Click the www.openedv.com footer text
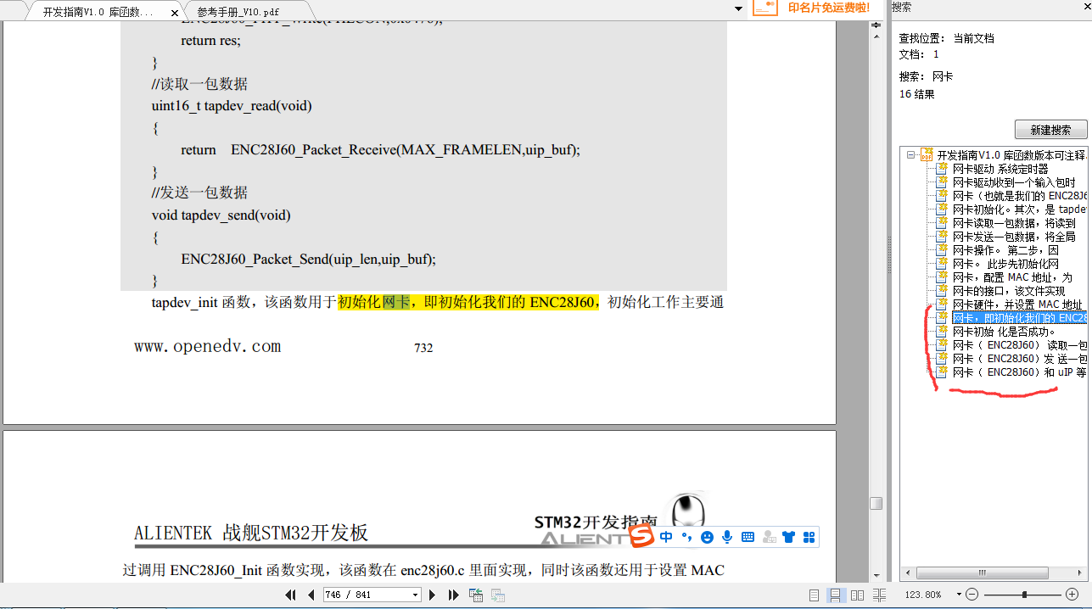The image size is (1092, 609). (208, 346)
